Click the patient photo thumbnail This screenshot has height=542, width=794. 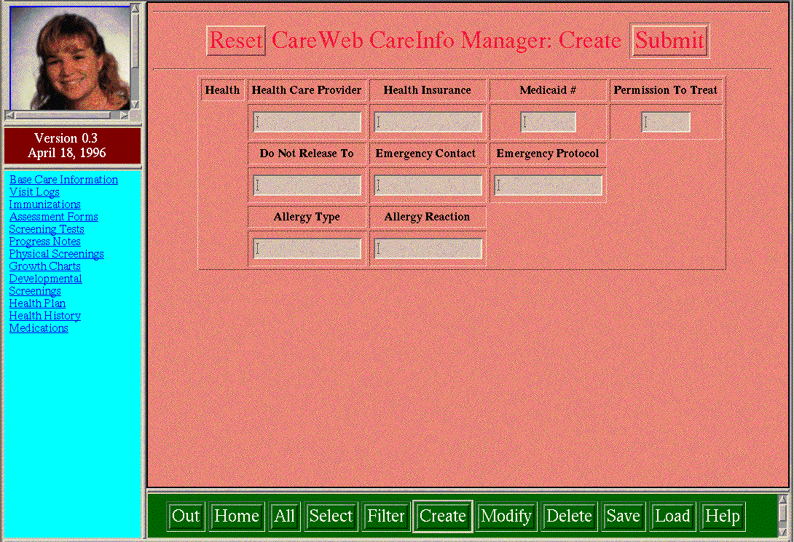click(70, 58)
